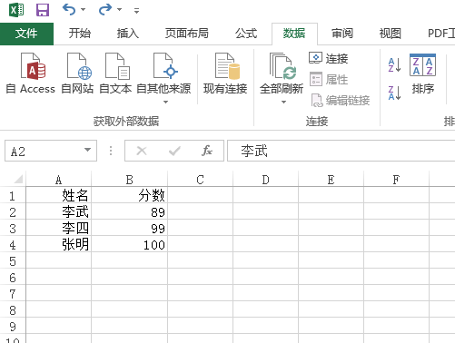Screen dimensions: 455x343
Task: Select row 2 header
Action: tap(13, 211)
